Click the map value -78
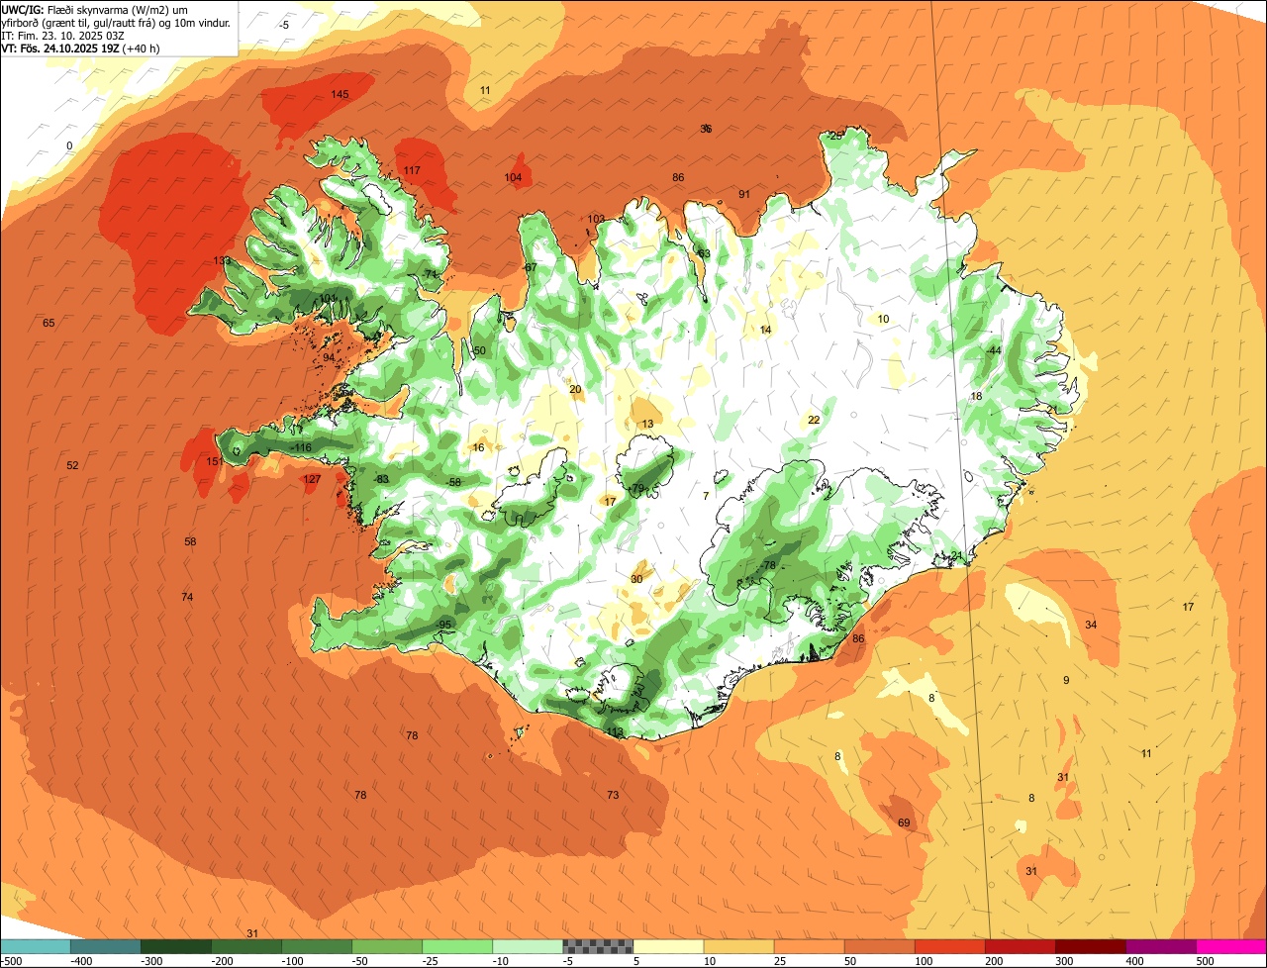 pos(767,566)
